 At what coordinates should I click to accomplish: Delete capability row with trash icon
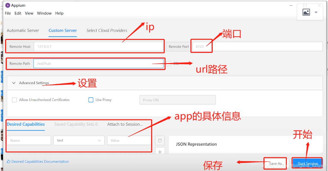tap(160, 141)
